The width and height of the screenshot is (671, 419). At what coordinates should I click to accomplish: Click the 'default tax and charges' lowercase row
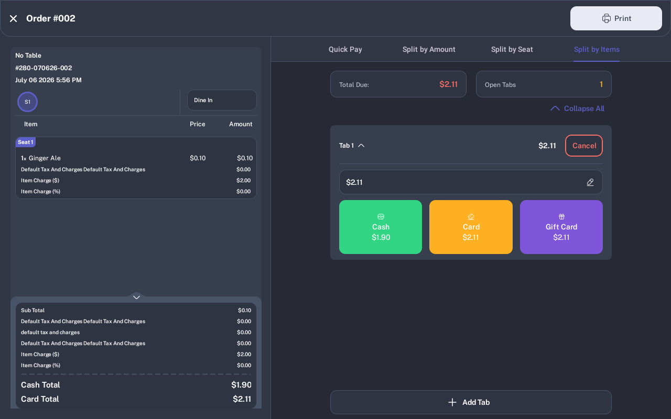pos(136,332)
